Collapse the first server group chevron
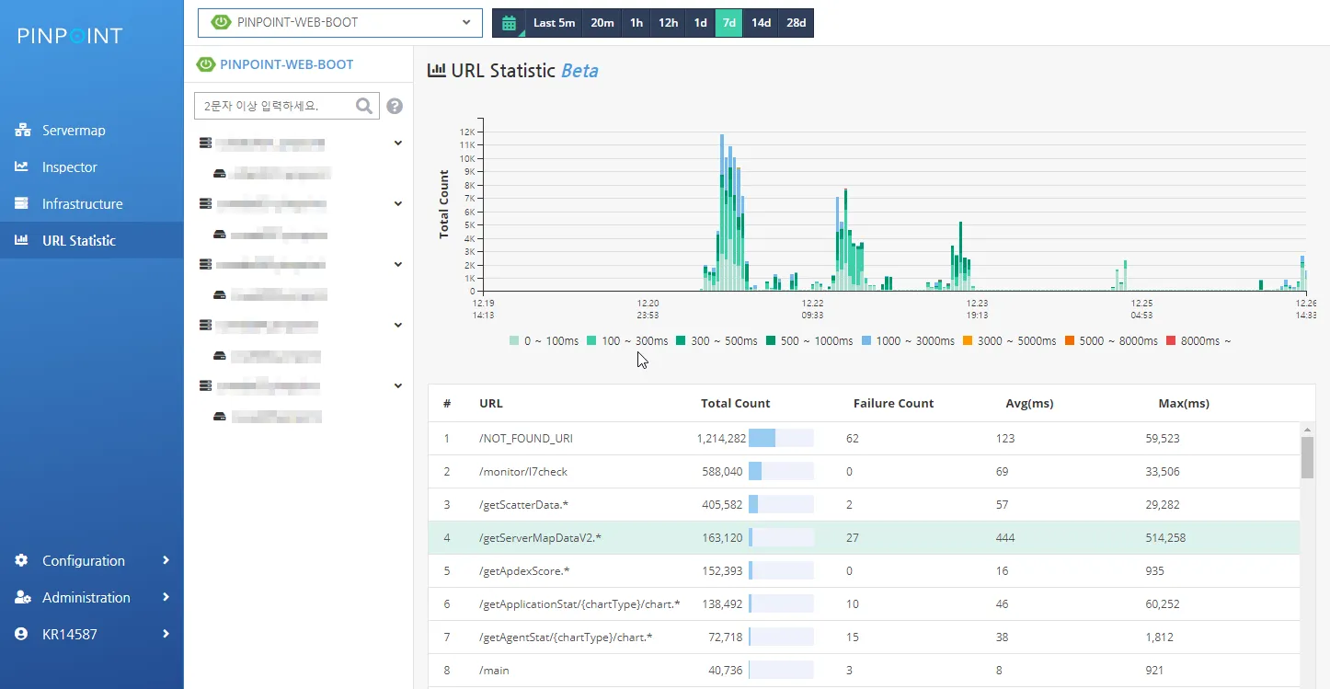Viewport: 1330px width, 689px height. [398, 144]
